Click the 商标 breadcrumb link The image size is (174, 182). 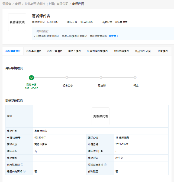[x=18, y=4]
